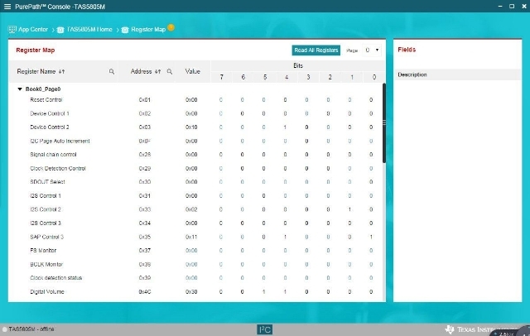Click the I2C status icon
The image size is (530, 336).
tap(265, 329)
